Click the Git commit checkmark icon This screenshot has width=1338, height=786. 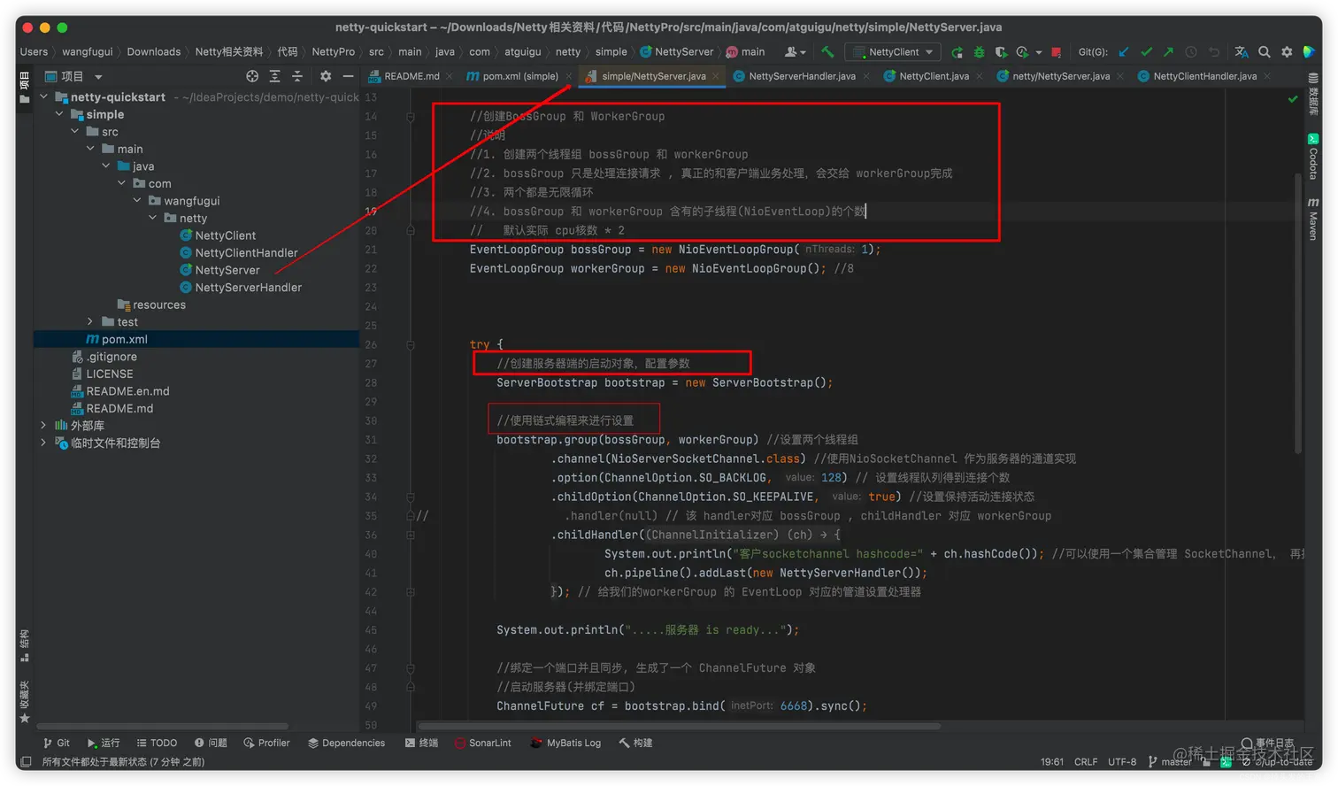click(x=1146, y=52)
